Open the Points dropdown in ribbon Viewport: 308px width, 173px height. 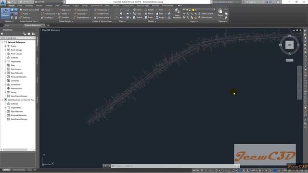coord(25,14)
